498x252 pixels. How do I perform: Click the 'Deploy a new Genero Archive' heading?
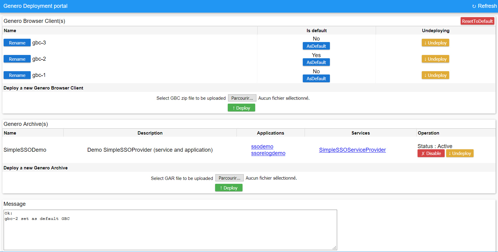(x=36, y=168)
